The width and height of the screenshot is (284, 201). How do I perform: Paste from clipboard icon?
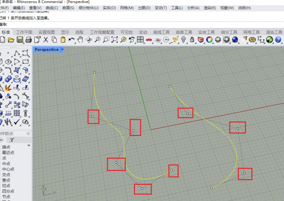tap(63, 40)
